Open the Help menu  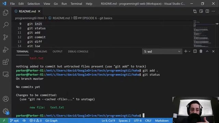click(89, 4)
